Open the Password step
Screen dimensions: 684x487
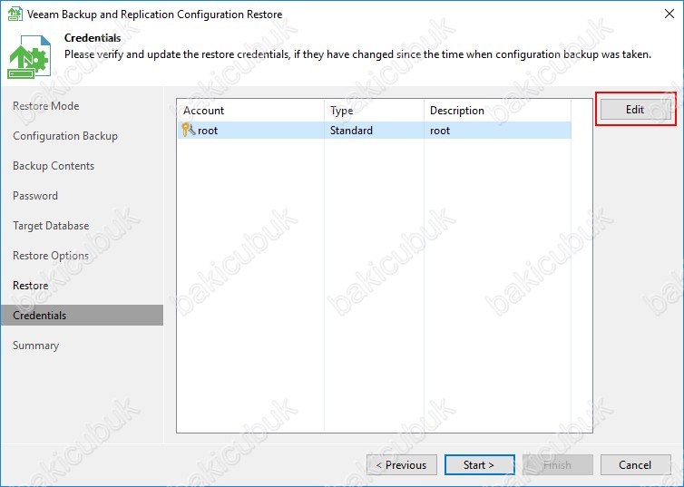[34, 196]
